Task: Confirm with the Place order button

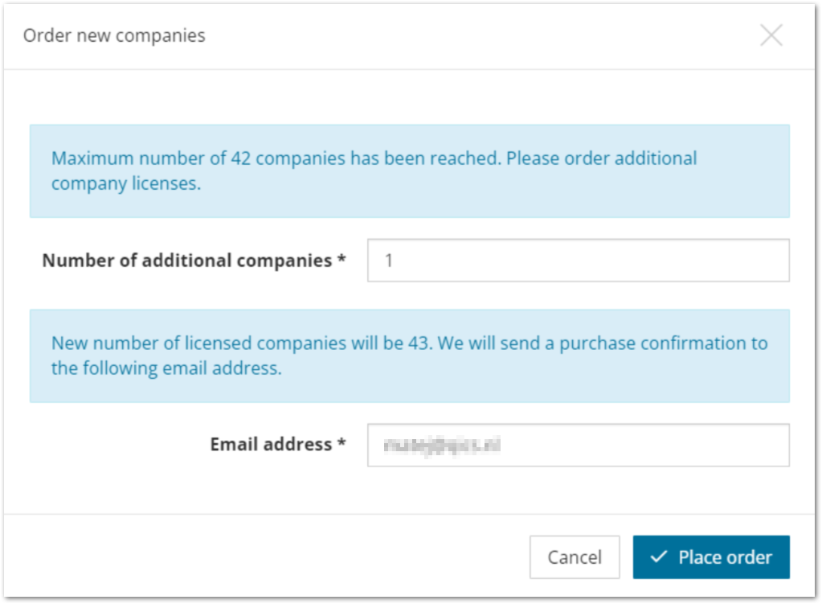Action: pyautogui.click(x=711, y=557)
